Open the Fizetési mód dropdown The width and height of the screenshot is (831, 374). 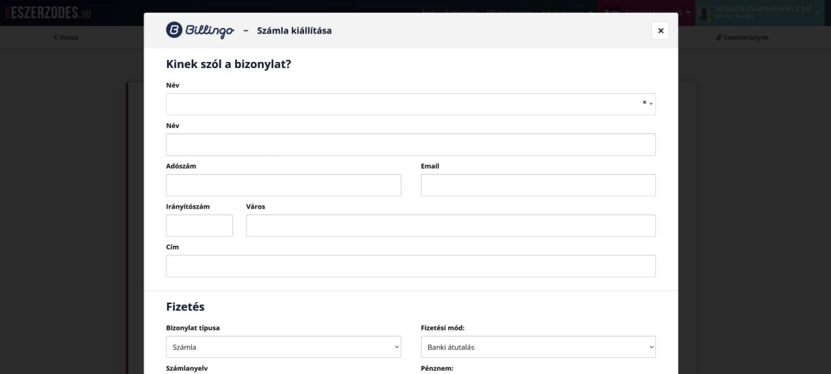click(538, 347)
